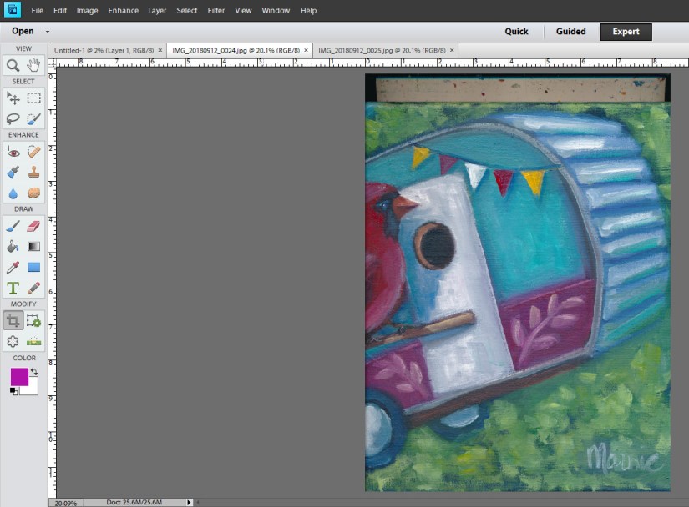The image size is (689, 507).
Task: Choose the Lasso selection tool
Action: tap(13, 119)
